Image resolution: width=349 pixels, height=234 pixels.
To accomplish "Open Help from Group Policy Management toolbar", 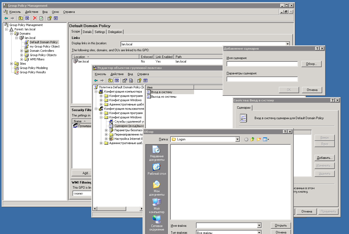I will point(49,18).
